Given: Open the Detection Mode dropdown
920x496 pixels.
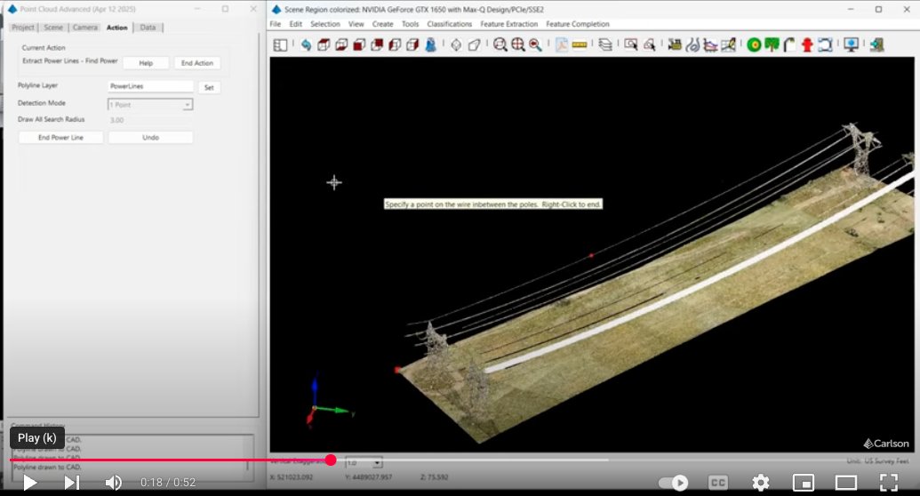Looking at the screenshot, I should click(x=150, y=105).
